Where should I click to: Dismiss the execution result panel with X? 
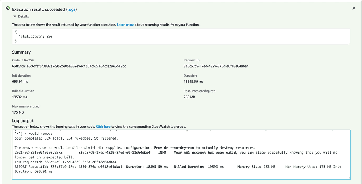click(x=354, y=8)
